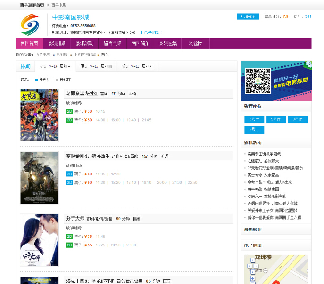Select the 明天 7-17 星期四 schedule tab

(96, 66)
